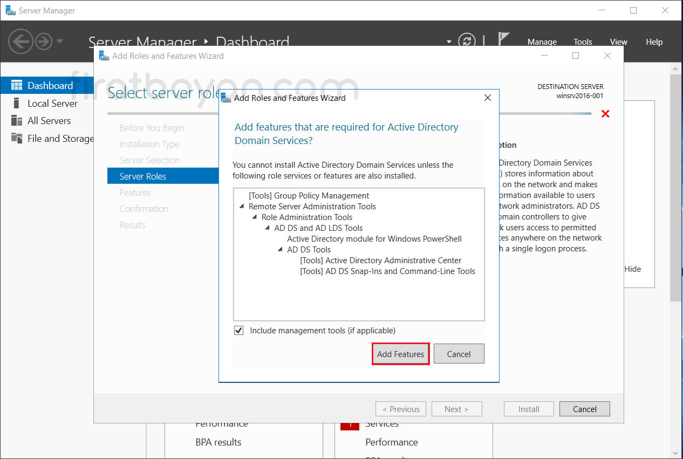The width and height of the screenshot is (683, 459).
Task: Select the Server Roles step
Action: [163, 176]
